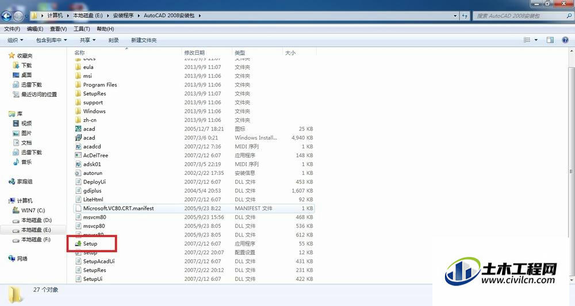Select the Program Files folder icon

point(78,85)
